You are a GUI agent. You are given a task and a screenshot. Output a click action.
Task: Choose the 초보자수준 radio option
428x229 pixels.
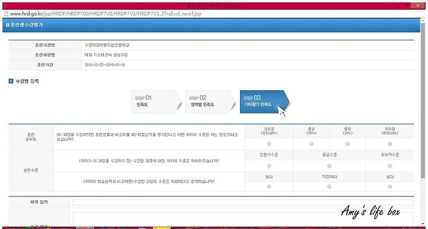[390, 166]
